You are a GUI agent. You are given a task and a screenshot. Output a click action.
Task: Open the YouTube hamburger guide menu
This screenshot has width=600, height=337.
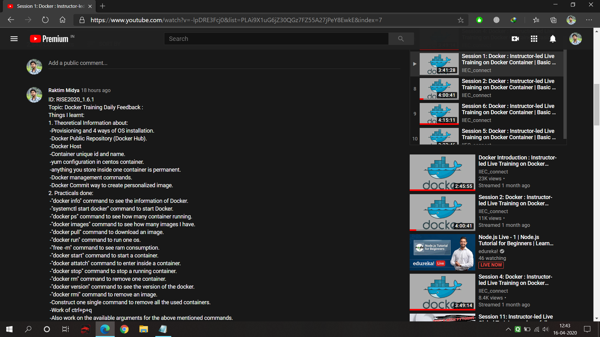click(x=14, y=39)
